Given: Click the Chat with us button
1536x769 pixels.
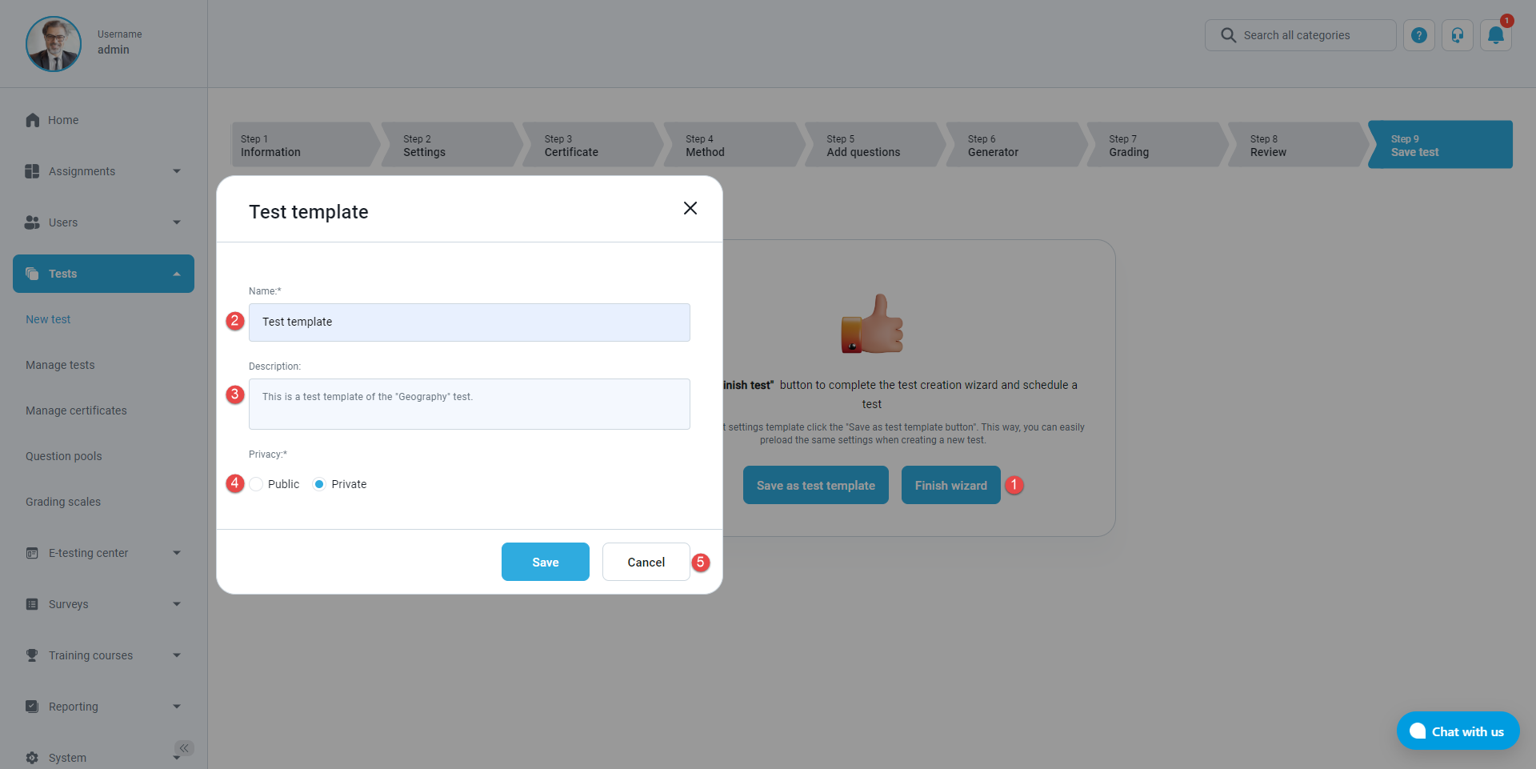Looking at the screenshot, I should 1458,731.
